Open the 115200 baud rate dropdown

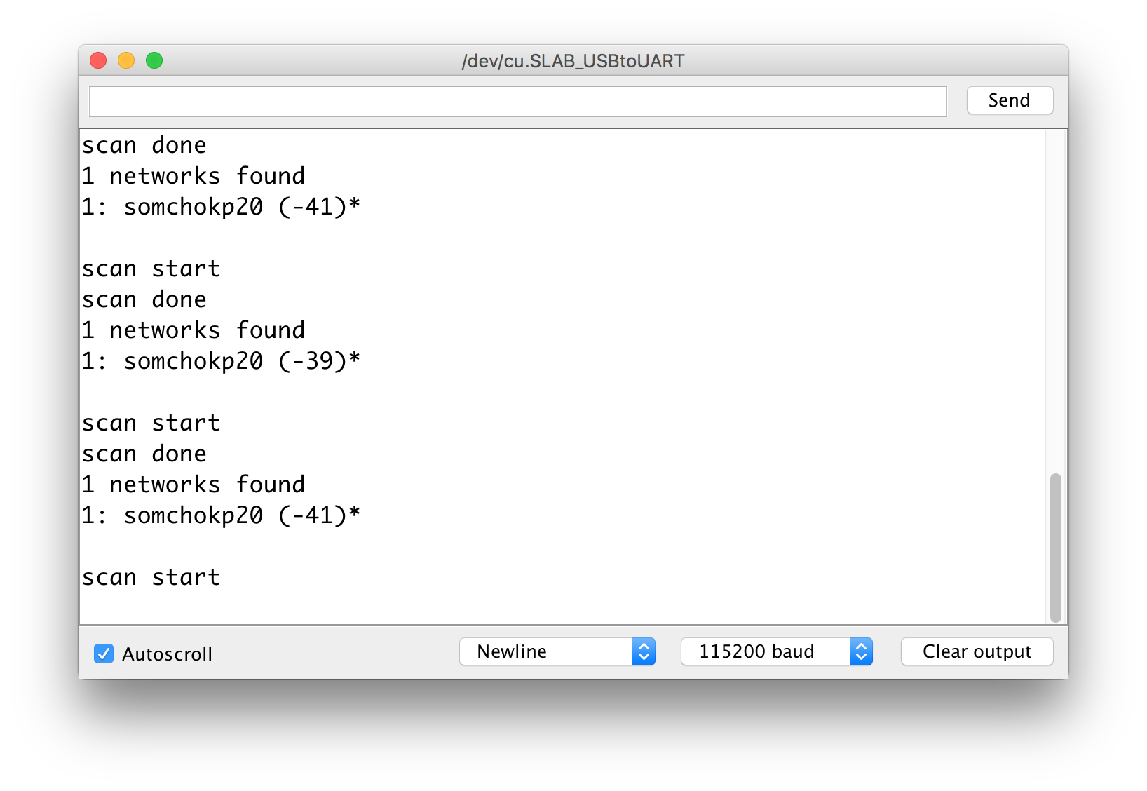pos(766,651)
